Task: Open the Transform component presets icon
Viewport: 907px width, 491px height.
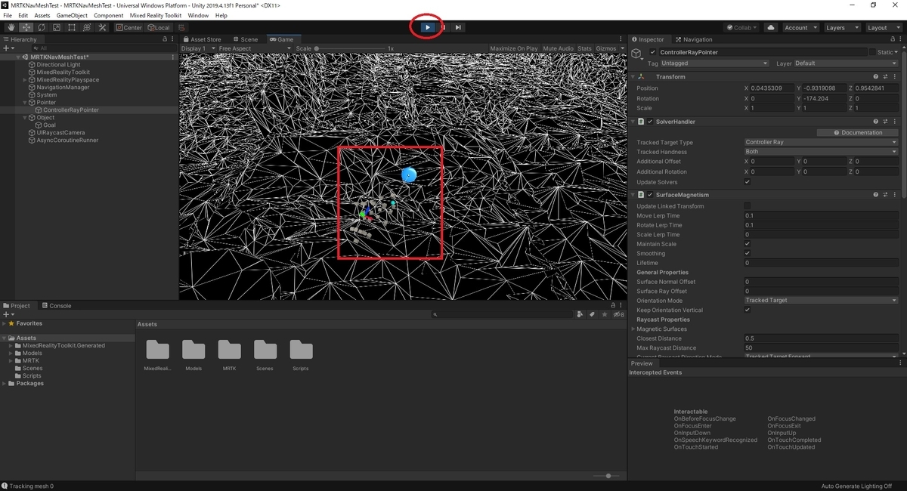Action: [x=885, y=76]
